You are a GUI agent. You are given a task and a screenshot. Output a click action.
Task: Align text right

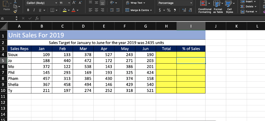tap(102, 10)
